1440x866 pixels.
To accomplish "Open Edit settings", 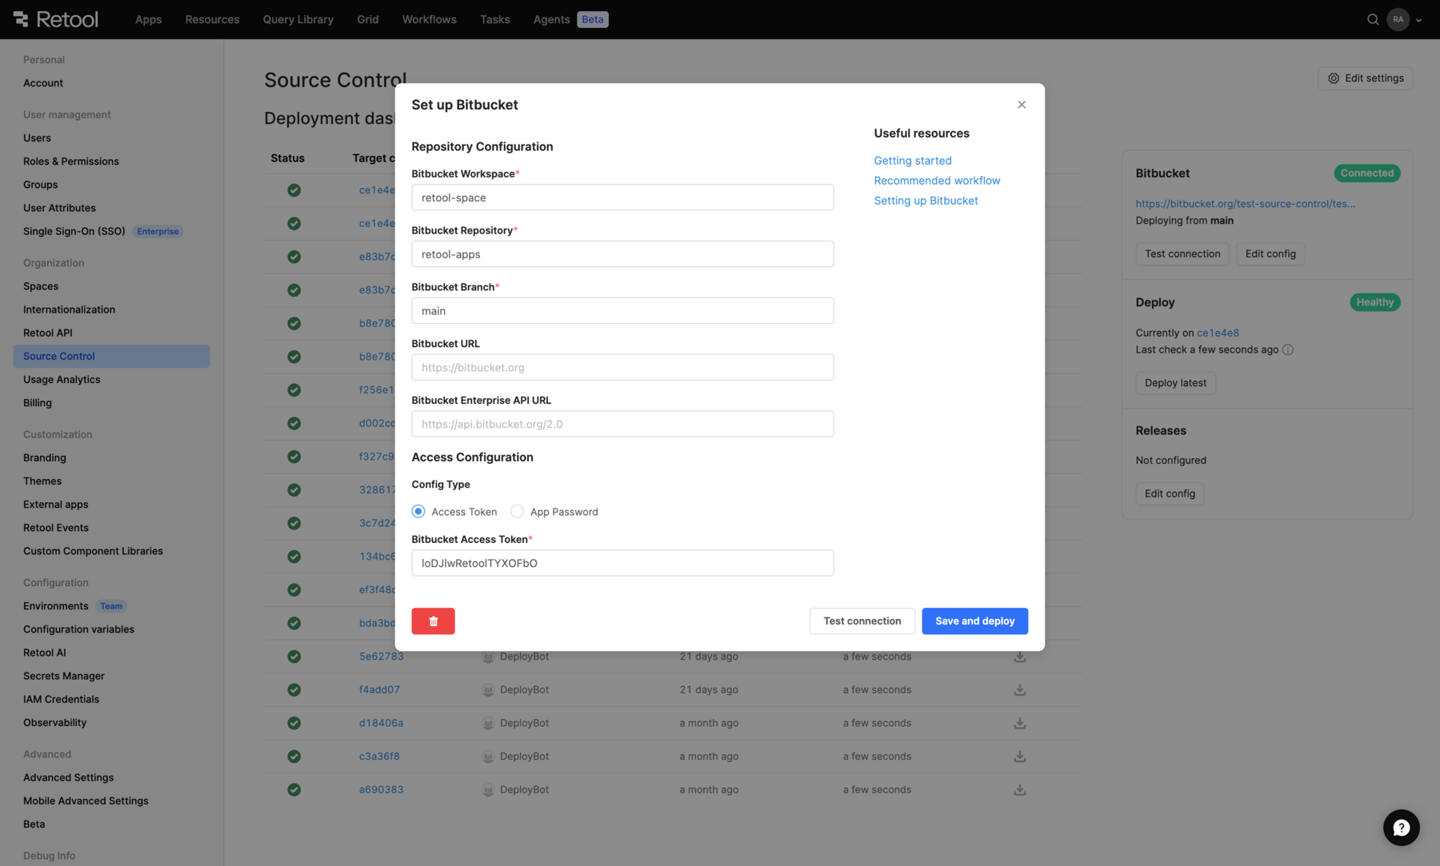I will pos(1365,78).
